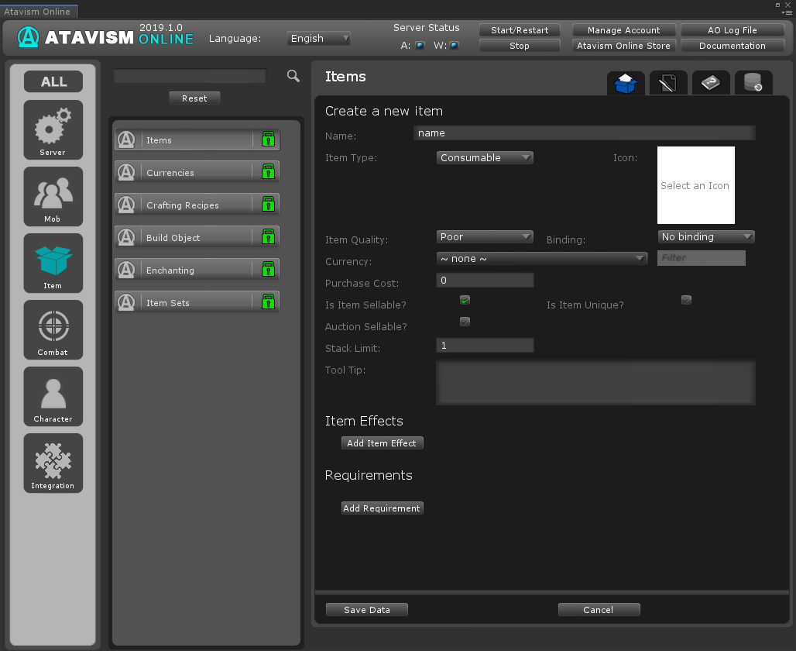Click the Purchase Cost input field
796x651 pixels.
click(x=485, y=281)
